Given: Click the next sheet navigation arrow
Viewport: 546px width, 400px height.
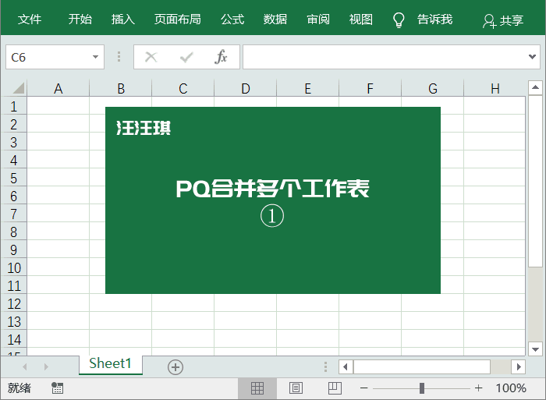Looking at the screenshot, I should (46, 366).
